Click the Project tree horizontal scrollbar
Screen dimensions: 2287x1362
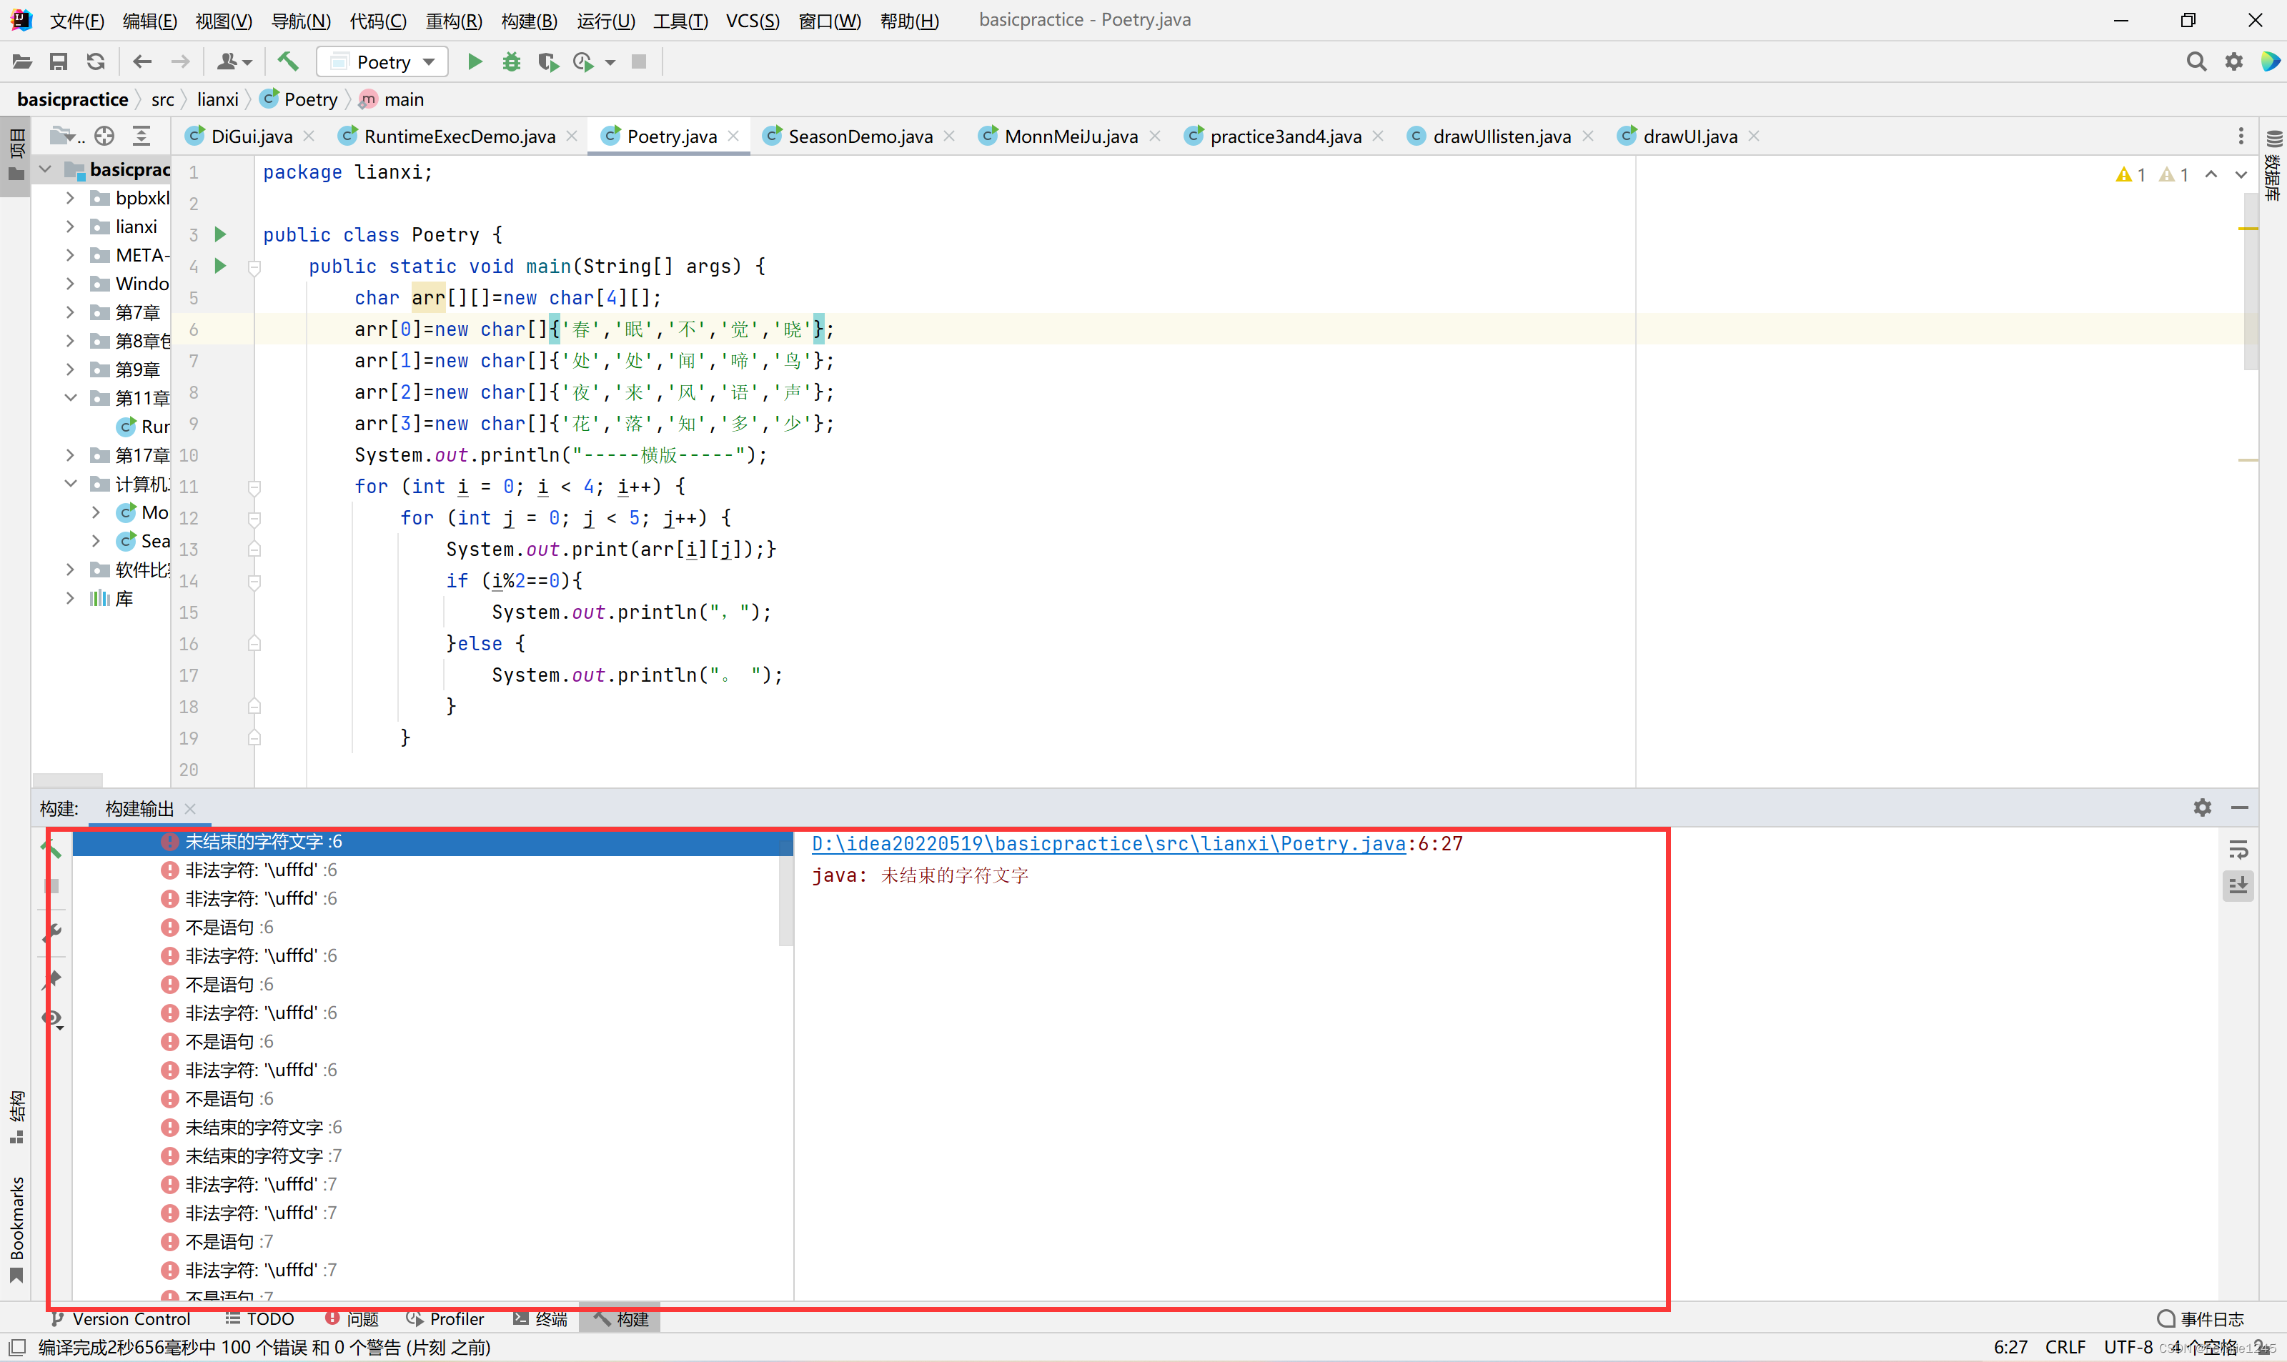(68, 780)
